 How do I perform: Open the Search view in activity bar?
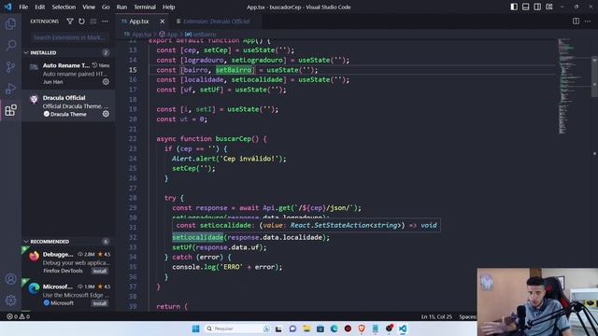(10, 46)
